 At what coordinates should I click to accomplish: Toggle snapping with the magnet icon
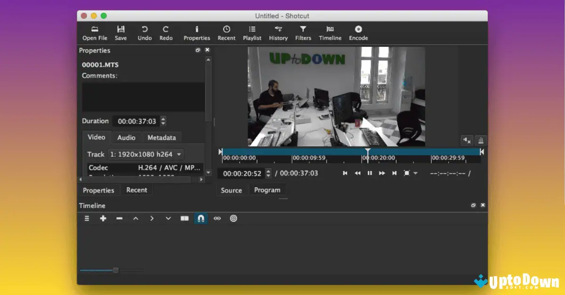(x=201, y=218)
